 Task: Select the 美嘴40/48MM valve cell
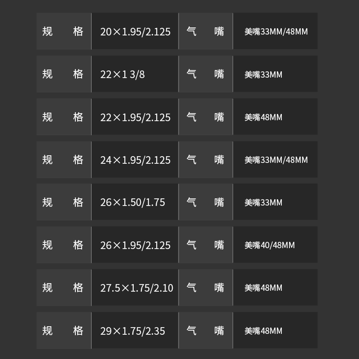269,245
